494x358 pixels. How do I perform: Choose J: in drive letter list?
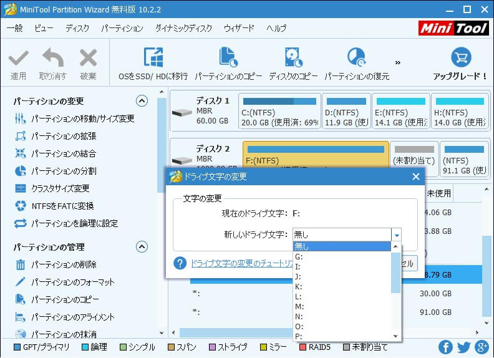(x=342, y=277)
